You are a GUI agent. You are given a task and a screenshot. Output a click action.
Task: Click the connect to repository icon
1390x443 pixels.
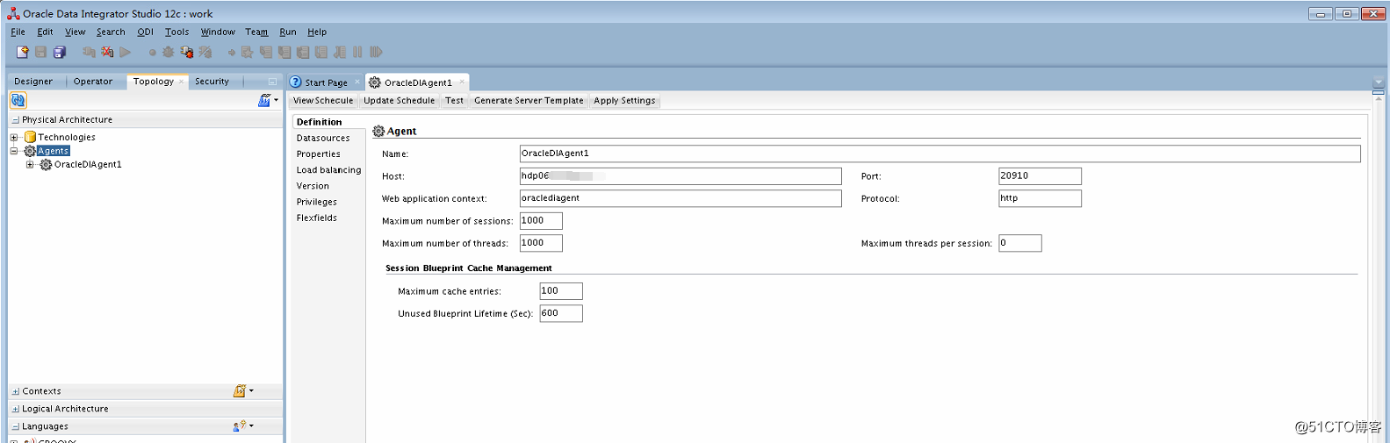(89, 53)
